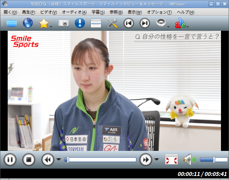Viewport: 229px width, 180px height.
Task: Mute audio using the speaker icon
Action: [189, 159]
